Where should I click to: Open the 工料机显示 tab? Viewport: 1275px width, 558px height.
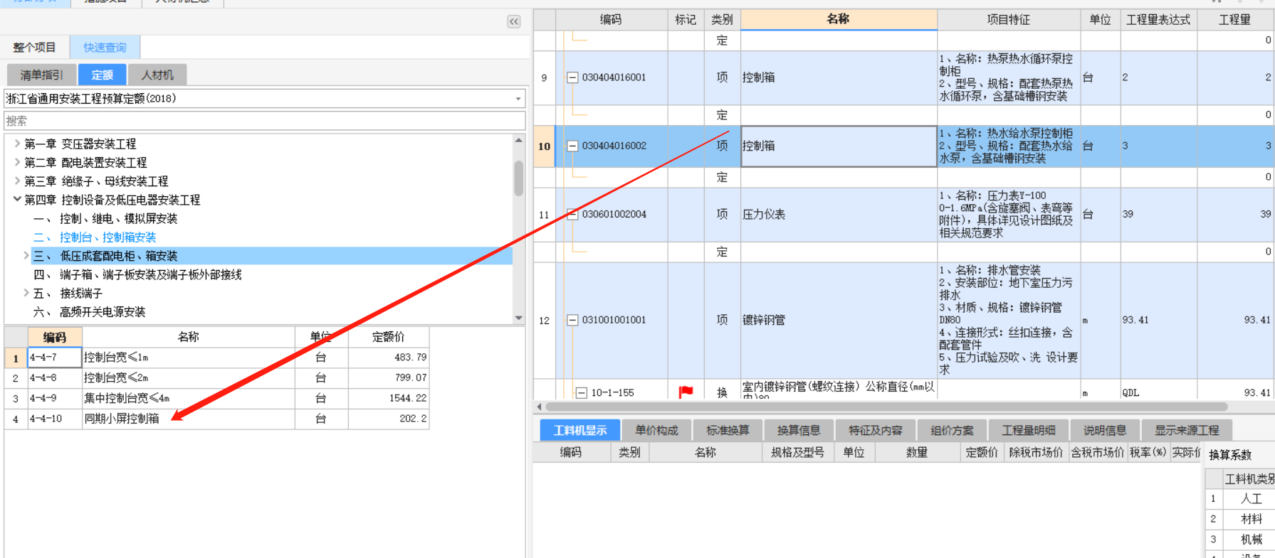(580, 430)
